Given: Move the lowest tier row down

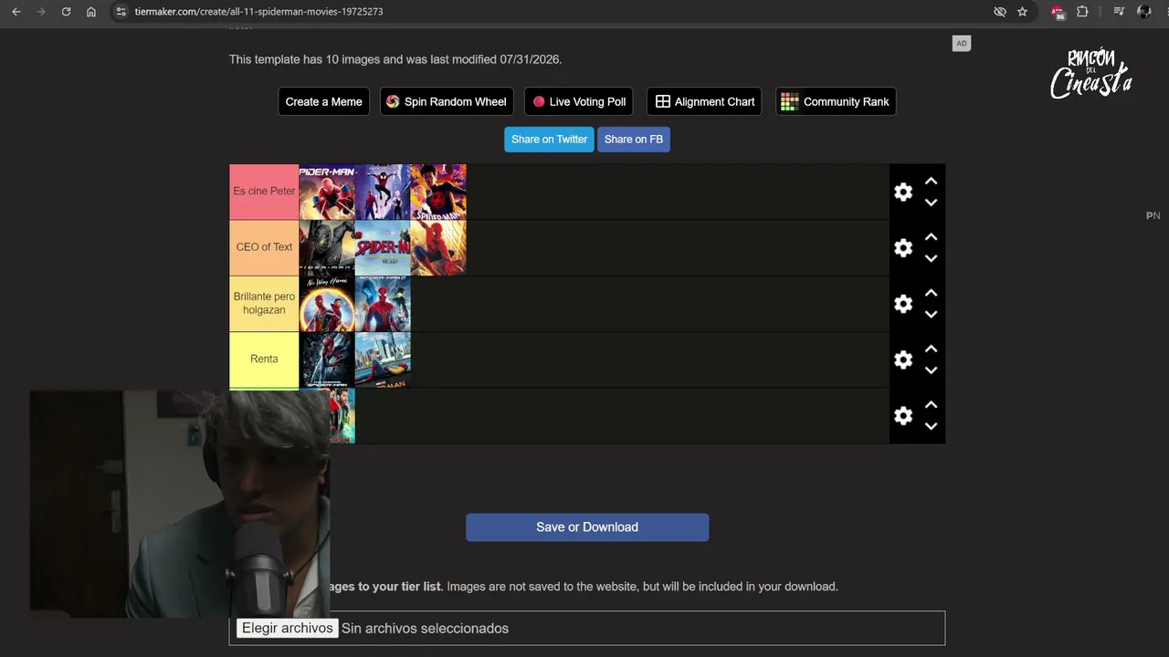Looking at the screenshot, I should [x=931, y=426].
